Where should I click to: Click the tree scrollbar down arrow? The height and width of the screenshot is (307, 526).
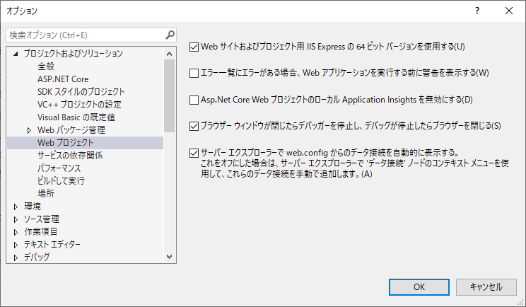click(170, 257)
